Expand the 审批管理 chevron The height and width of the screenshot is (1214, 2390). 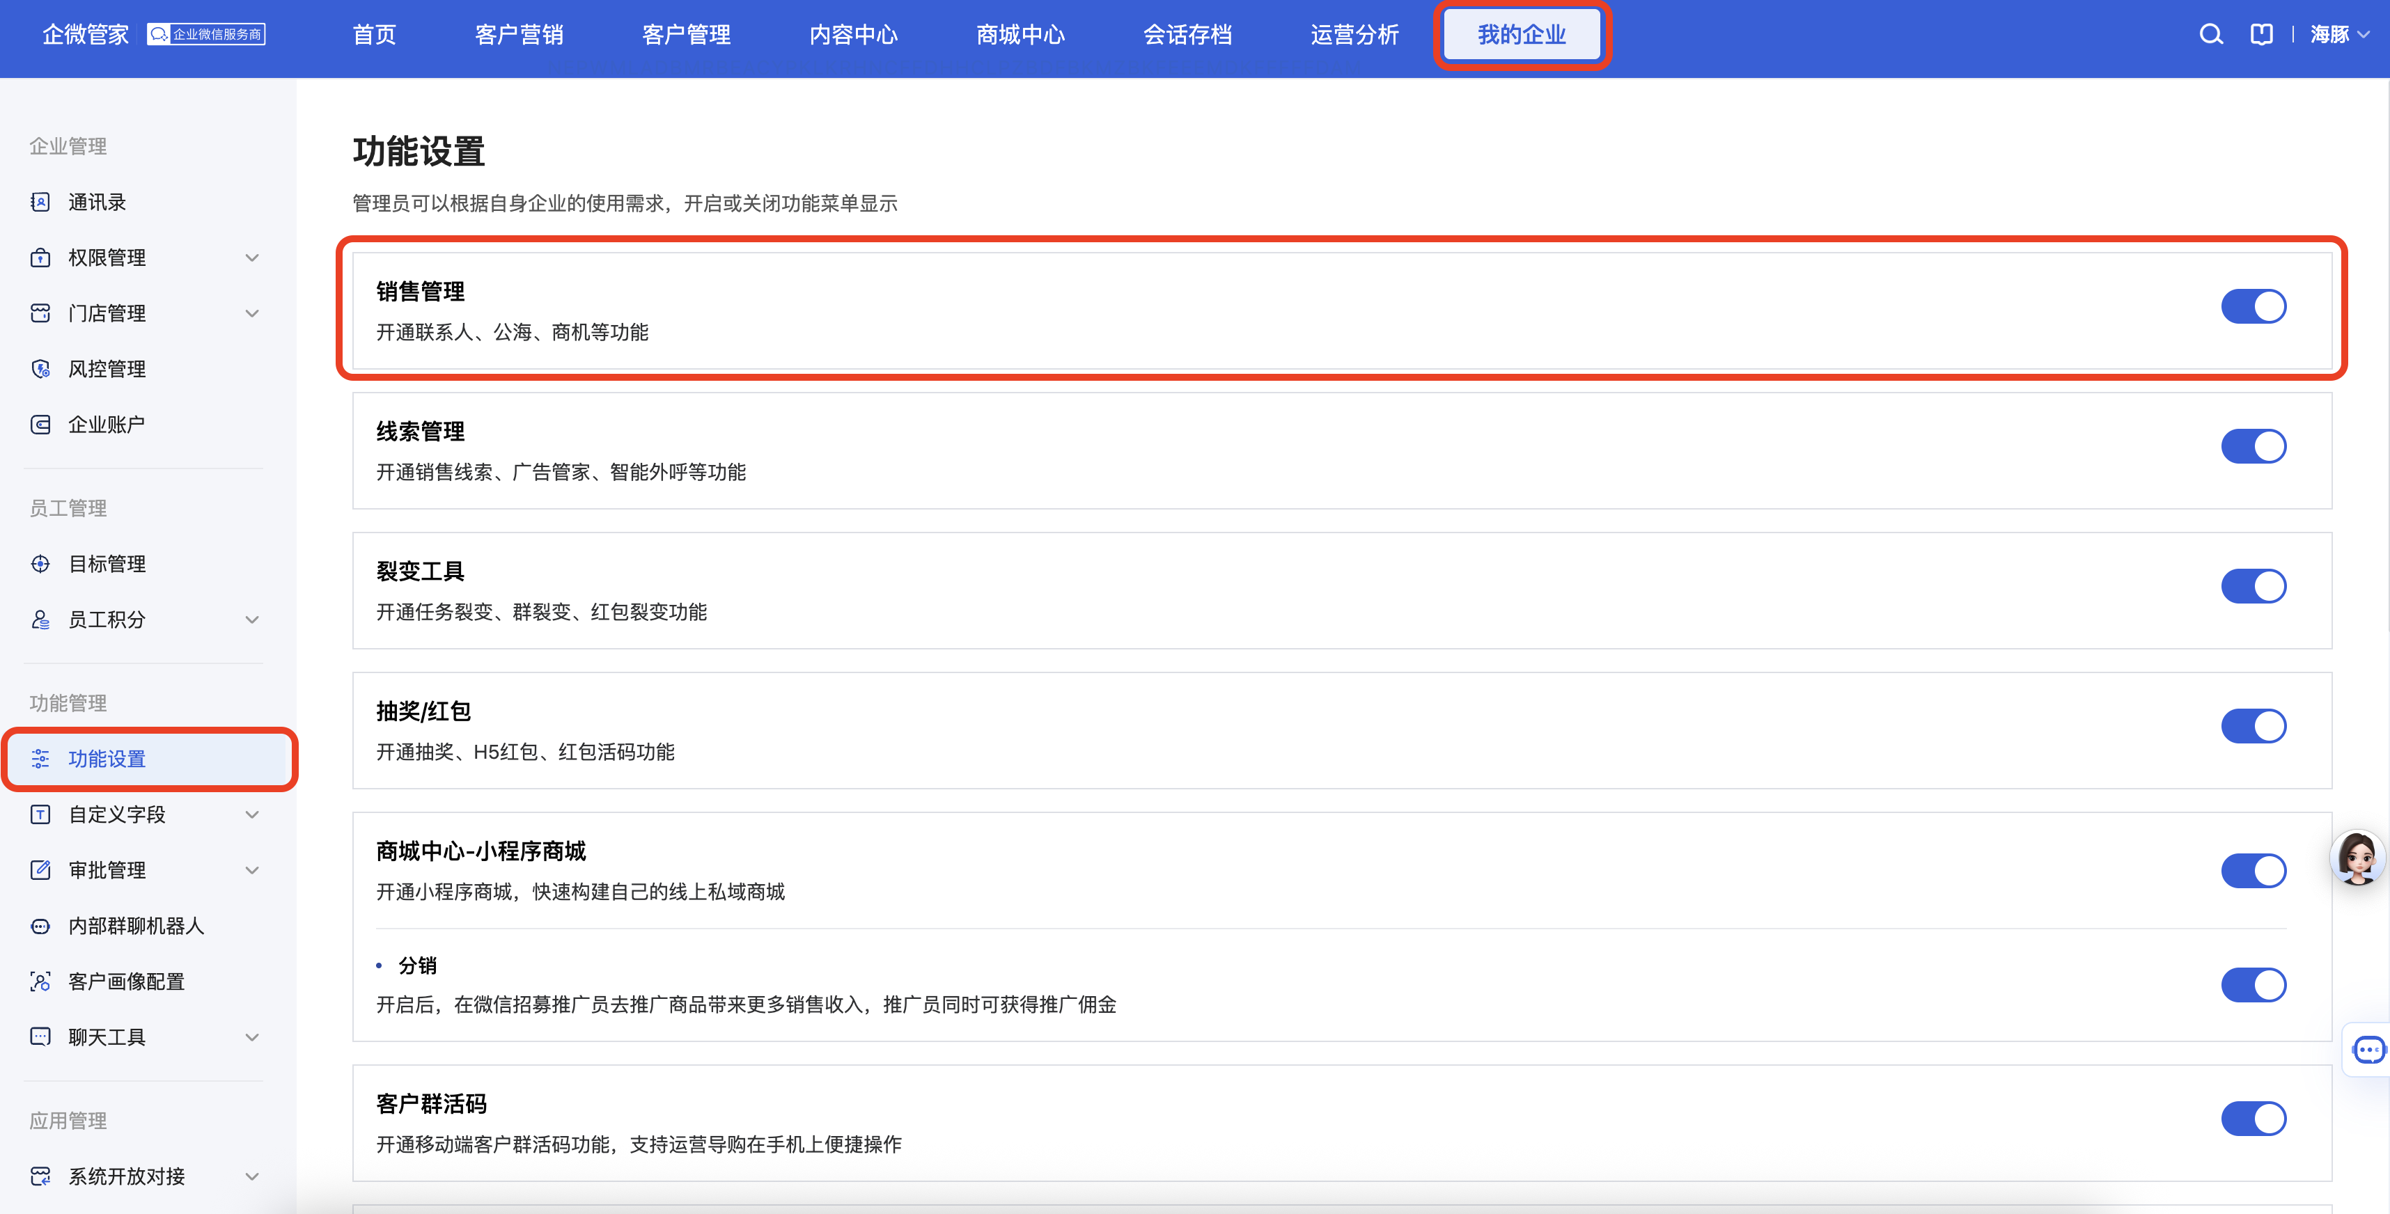click(251, 870)
